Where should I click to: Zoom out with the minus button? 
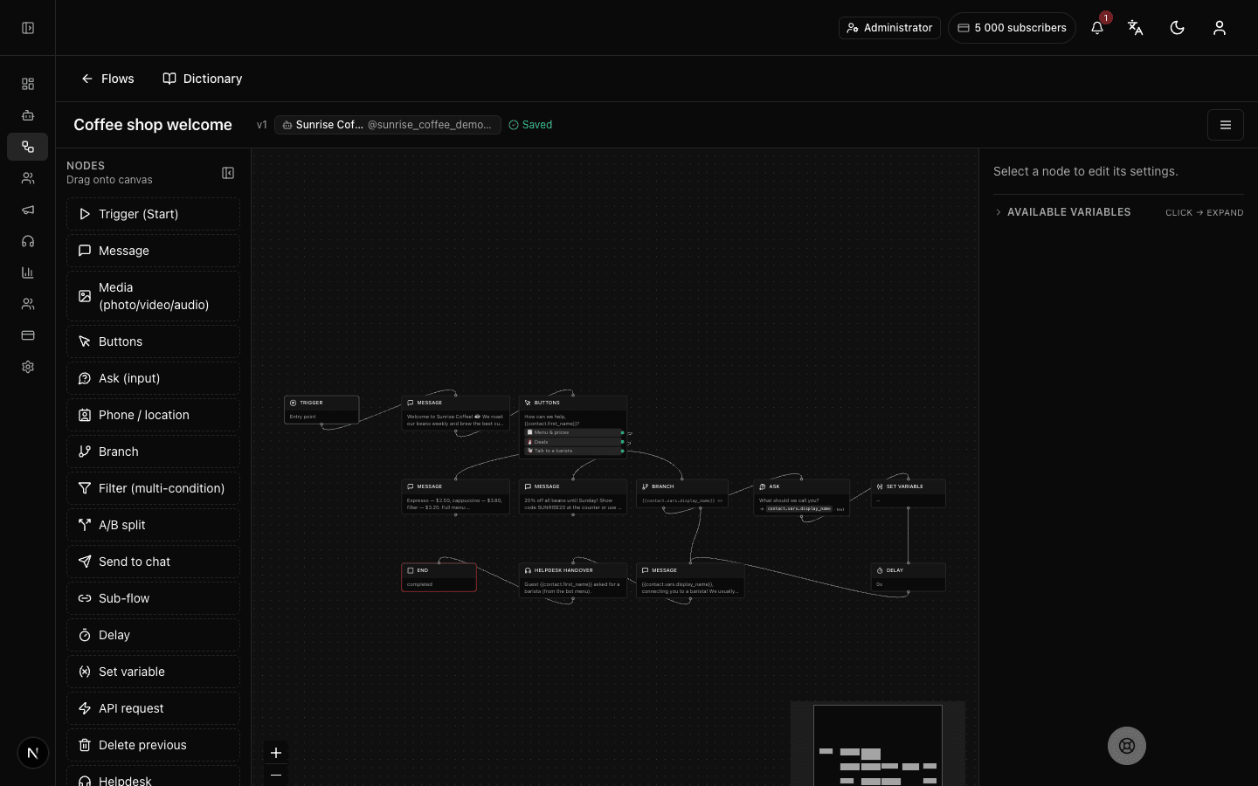pyautogui.click(x=276, y=776)
